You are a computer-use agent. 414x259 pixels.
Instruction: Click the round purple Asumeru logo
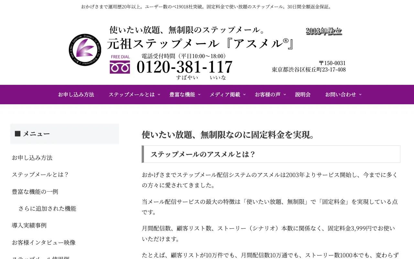coord(85,50)
